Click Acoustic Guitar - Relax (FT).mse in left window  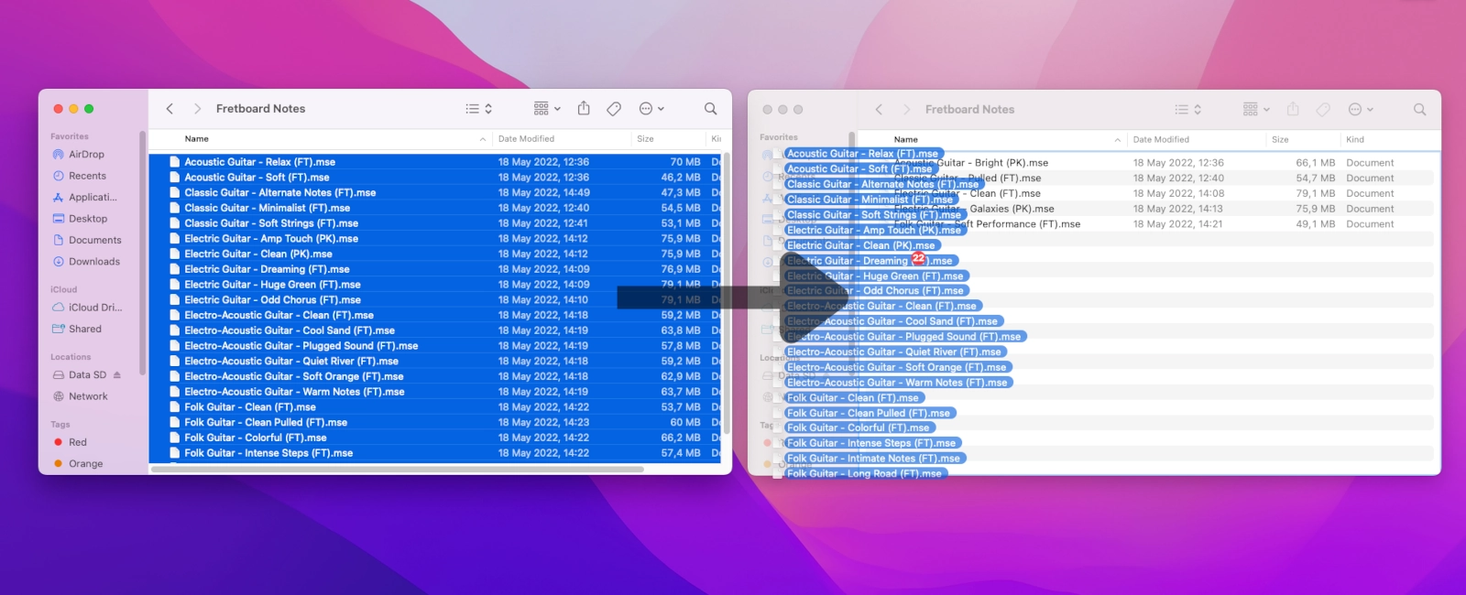pos(259,162)
